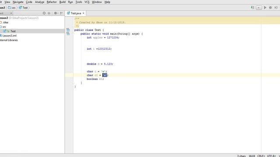The image size is (280, 157).
Task: Click the 'boolean b1;' line
Action: click(95, 79)
